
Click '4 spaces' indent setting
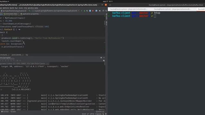tap(98, 114)
